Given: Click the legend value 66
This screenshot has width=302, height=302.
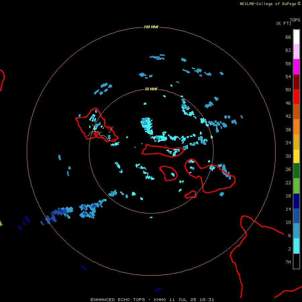Looking at the screenshot, I should [288, 37].
